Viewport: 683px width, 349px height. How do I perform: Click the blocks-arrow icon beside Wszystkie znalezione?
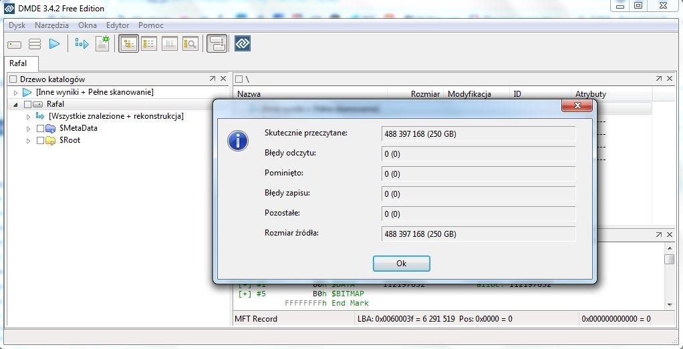[40, 116]
